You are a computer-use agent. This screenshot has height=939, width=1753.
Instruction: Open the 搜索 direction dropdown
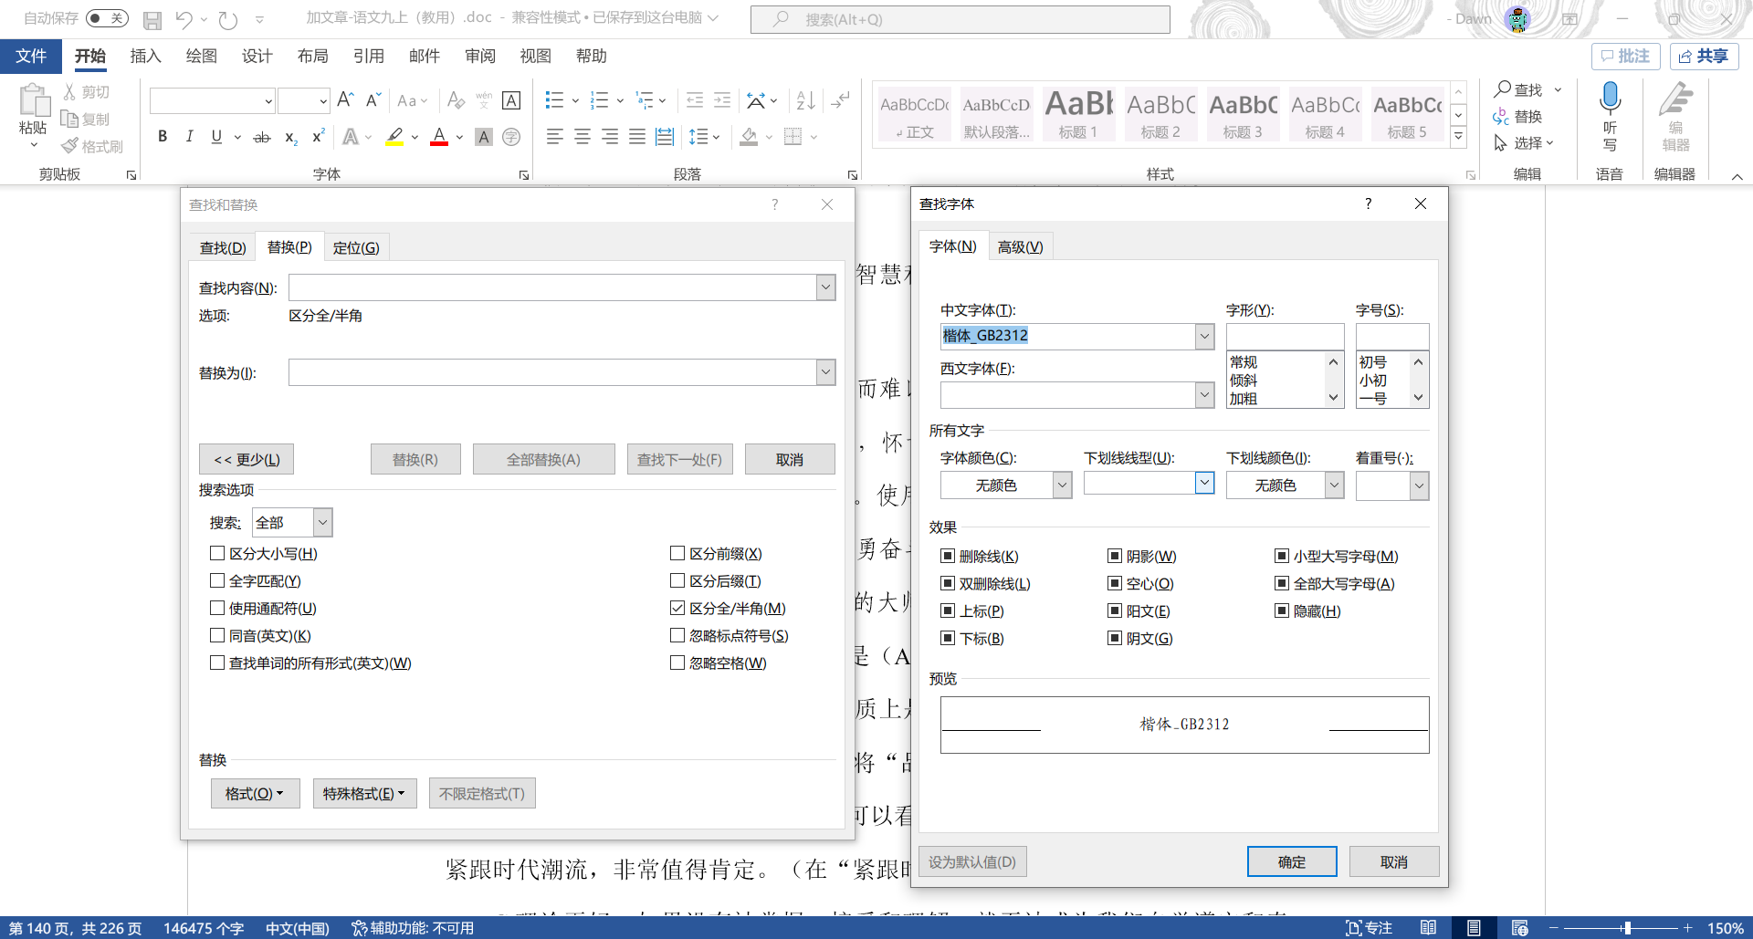pos(322,523)
